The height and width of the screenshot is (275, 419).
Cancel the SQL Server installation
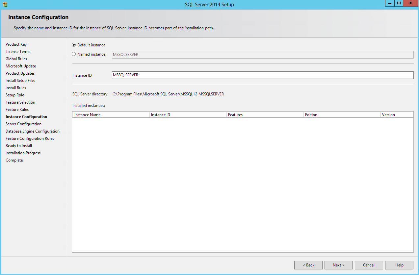[x=369, y=265]
